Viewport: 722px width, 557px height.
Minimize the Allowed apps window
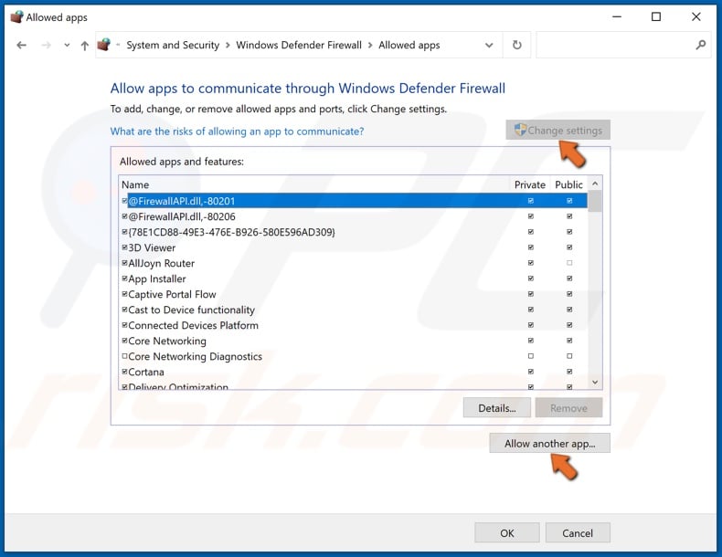coord(617,17)
